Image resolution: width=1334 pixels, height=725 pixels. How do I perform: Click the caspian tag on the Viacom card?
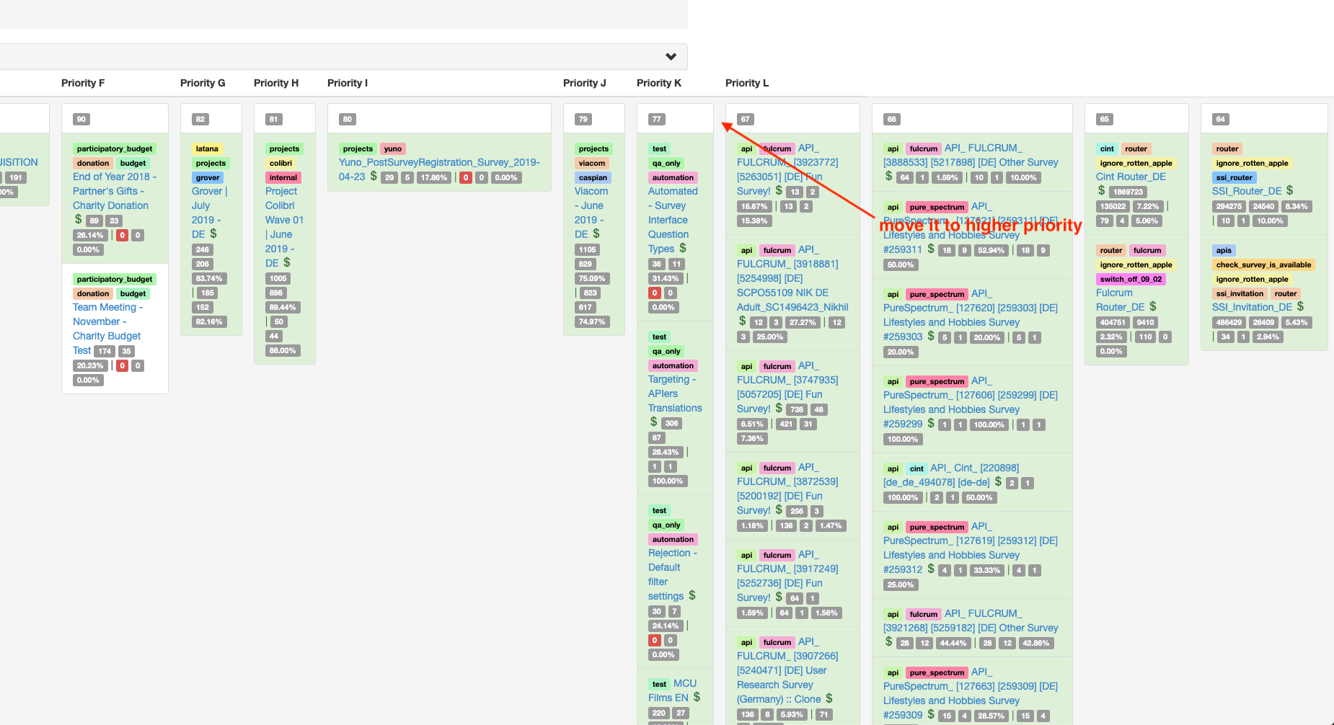tap(593, 177)
